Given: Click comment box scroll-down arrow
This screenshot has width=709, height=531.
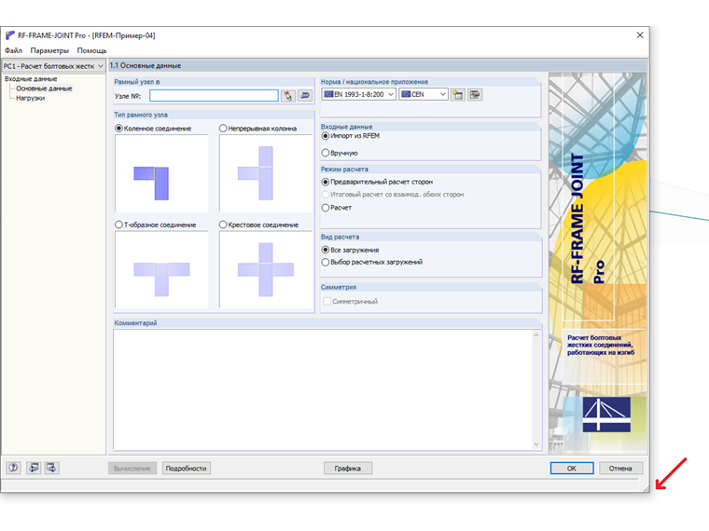Looking at the screenshot, I should tap(536, 444).
